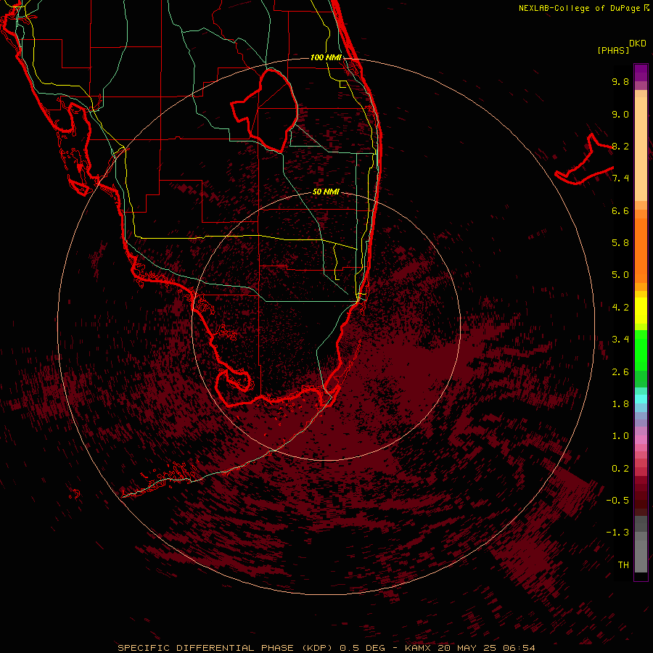Image resolution: width=653 pixels, height=653 pixels.
Task: Click the 8.2 value on the color scale
Action: coord(620,146)
